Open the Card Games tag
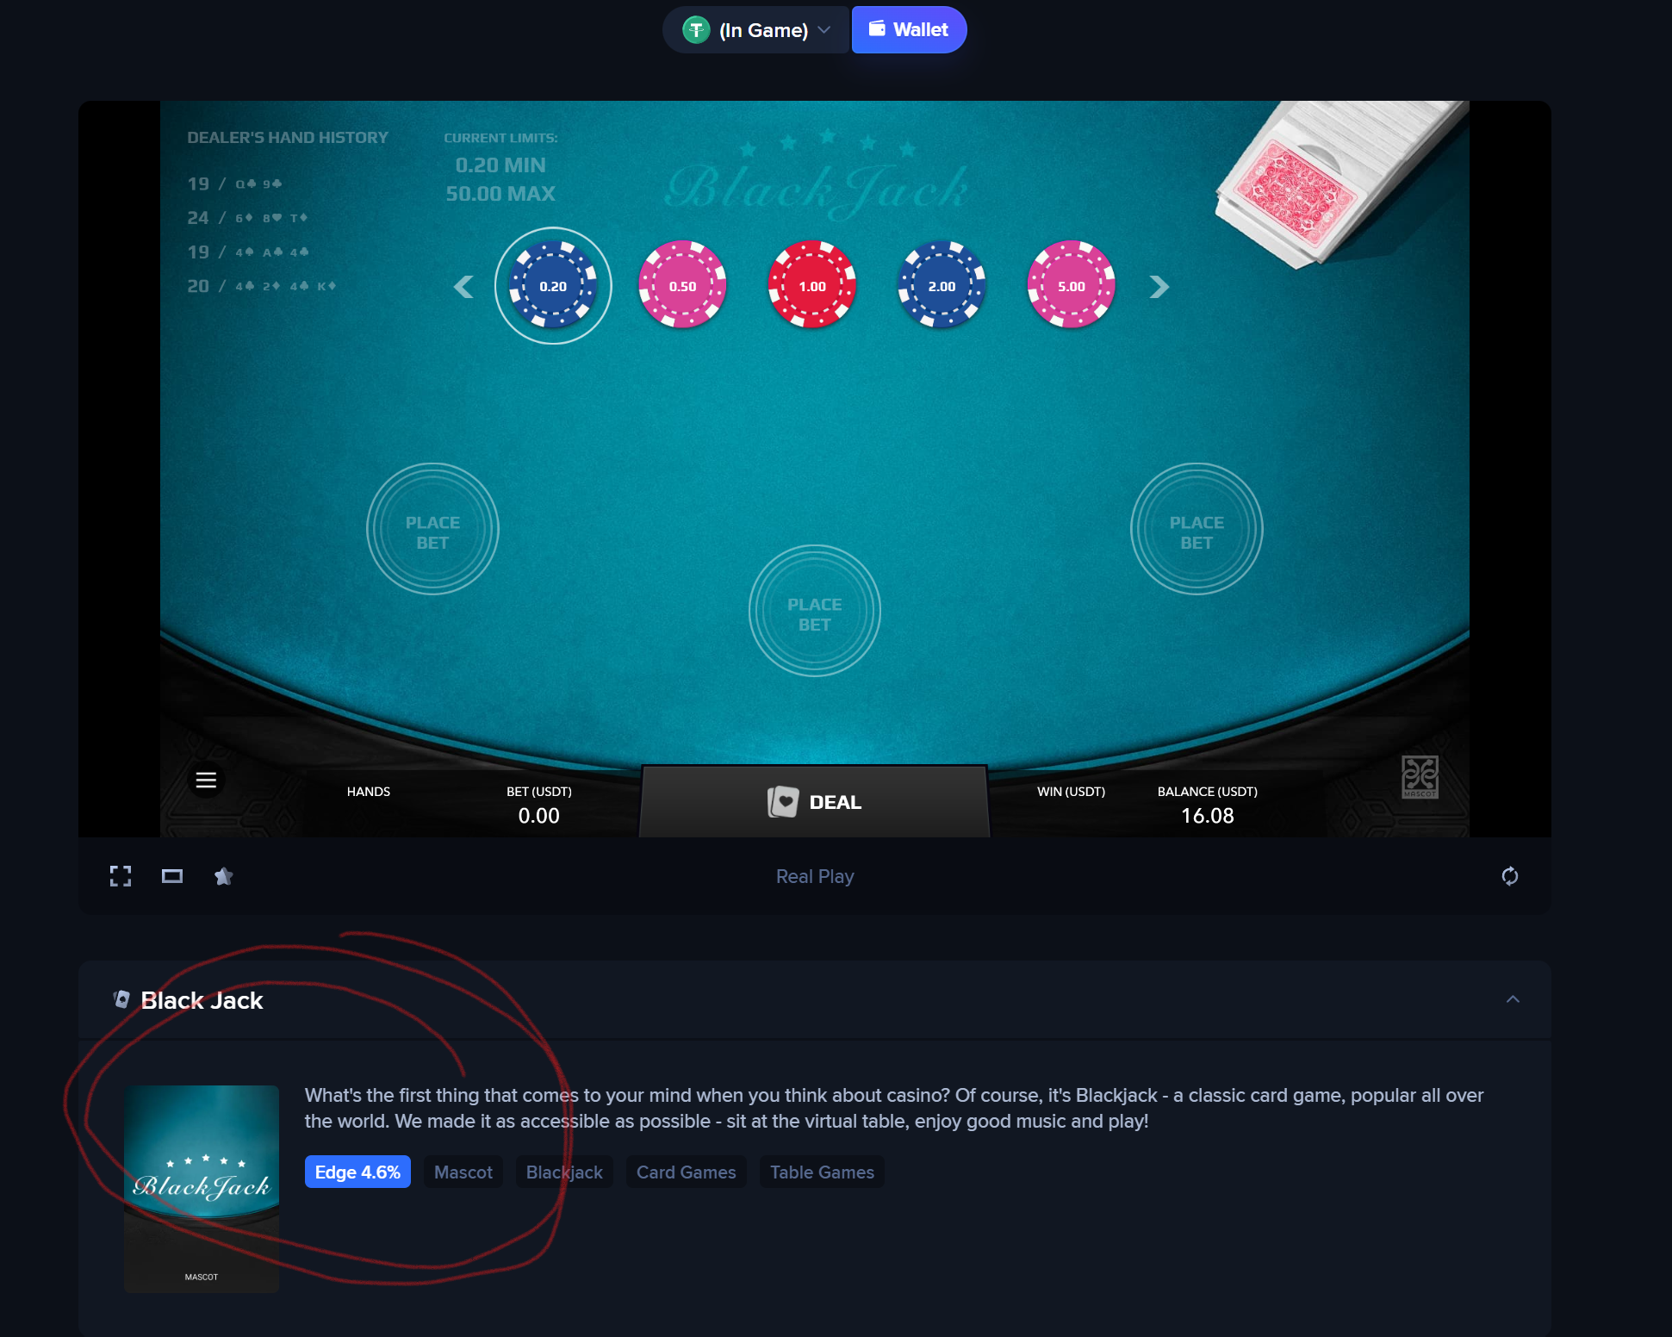Viewport: 1672px width, 1337px height. 687,1172
